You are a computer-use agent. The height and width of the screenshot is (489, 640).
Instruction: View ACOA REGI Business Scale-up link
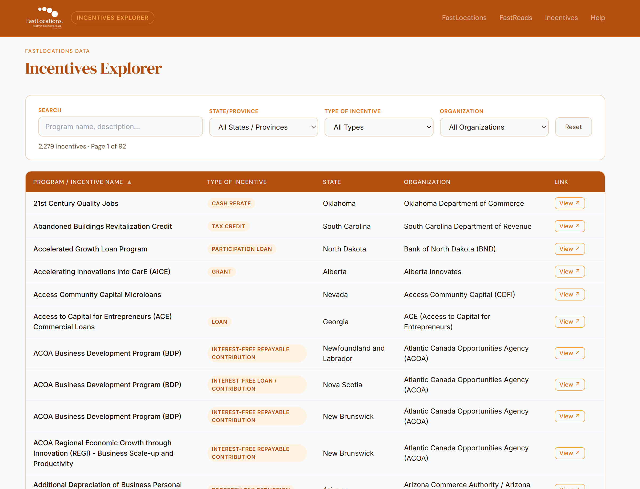click(570, 453)
